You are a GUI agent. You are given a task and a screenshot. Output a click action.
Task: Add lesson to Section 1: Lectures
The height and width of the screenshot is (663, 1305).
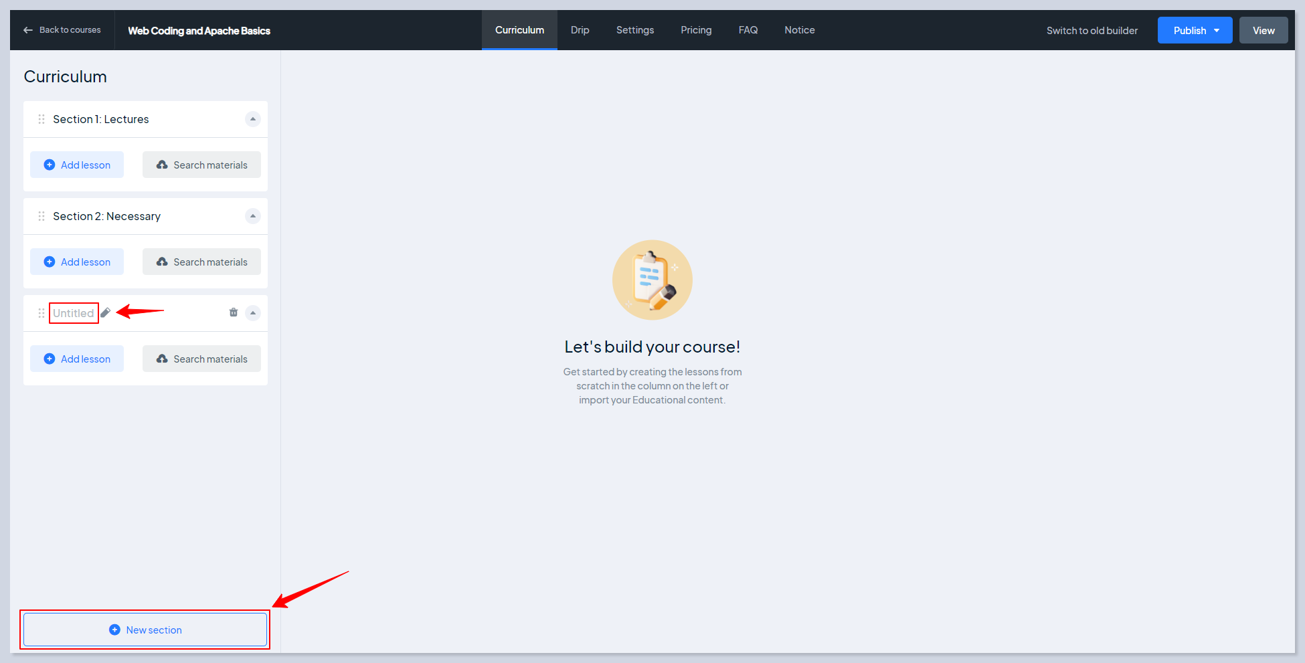click(x=77, y=165)
